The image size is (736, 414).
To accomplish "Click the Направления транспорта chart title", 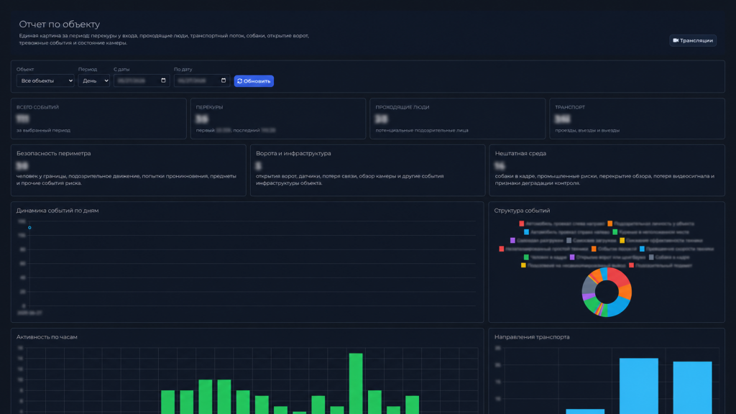I will (x=532, y=337).
